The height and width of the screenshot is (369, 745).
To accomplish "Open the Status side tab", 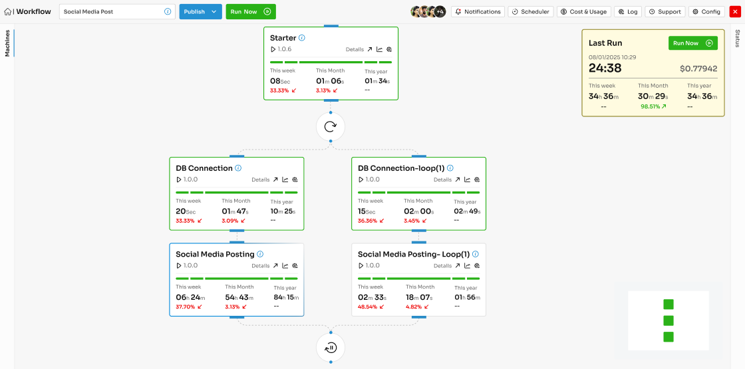I will click(737, 39).
